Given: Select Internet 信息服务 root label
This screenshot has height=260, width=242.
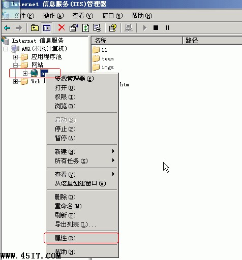Looking at the screenshot, I should point(38,41).
